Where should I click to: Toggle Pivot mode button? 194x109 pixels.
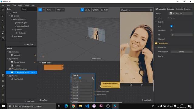coord(104,10)
